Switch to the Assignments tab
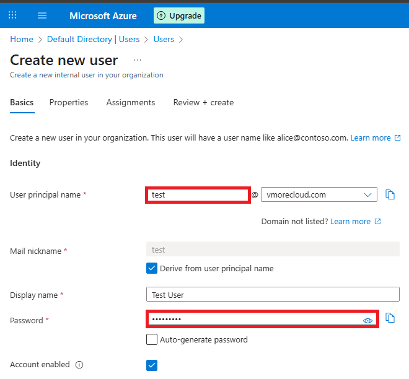Screen dimensions: 409x379 click(131, 102)
